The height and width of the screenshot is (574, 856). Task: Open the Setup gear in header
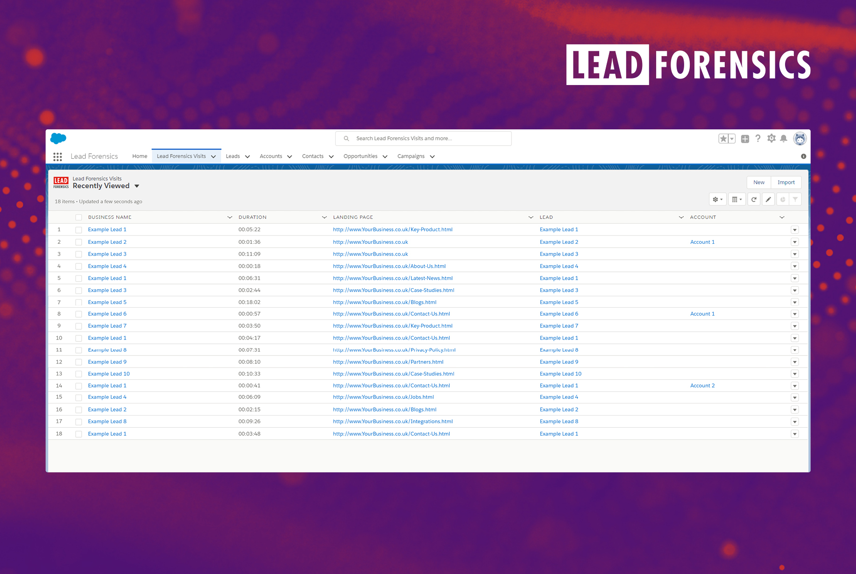click(x=771, y=139)
